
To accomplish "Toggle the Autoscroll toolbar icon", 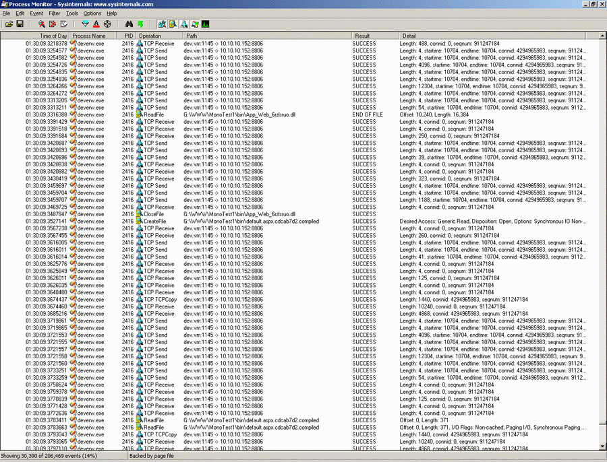I will pyautogui.click(x=53, y=24).
